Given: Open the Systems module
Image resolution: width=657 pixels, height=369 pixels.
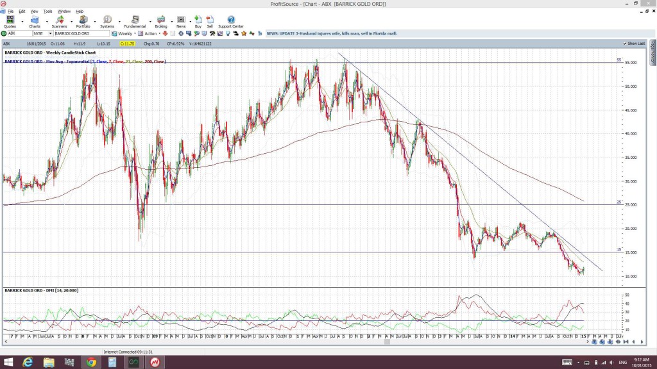Looking at the screenshot, I should (x=107, y=22).
